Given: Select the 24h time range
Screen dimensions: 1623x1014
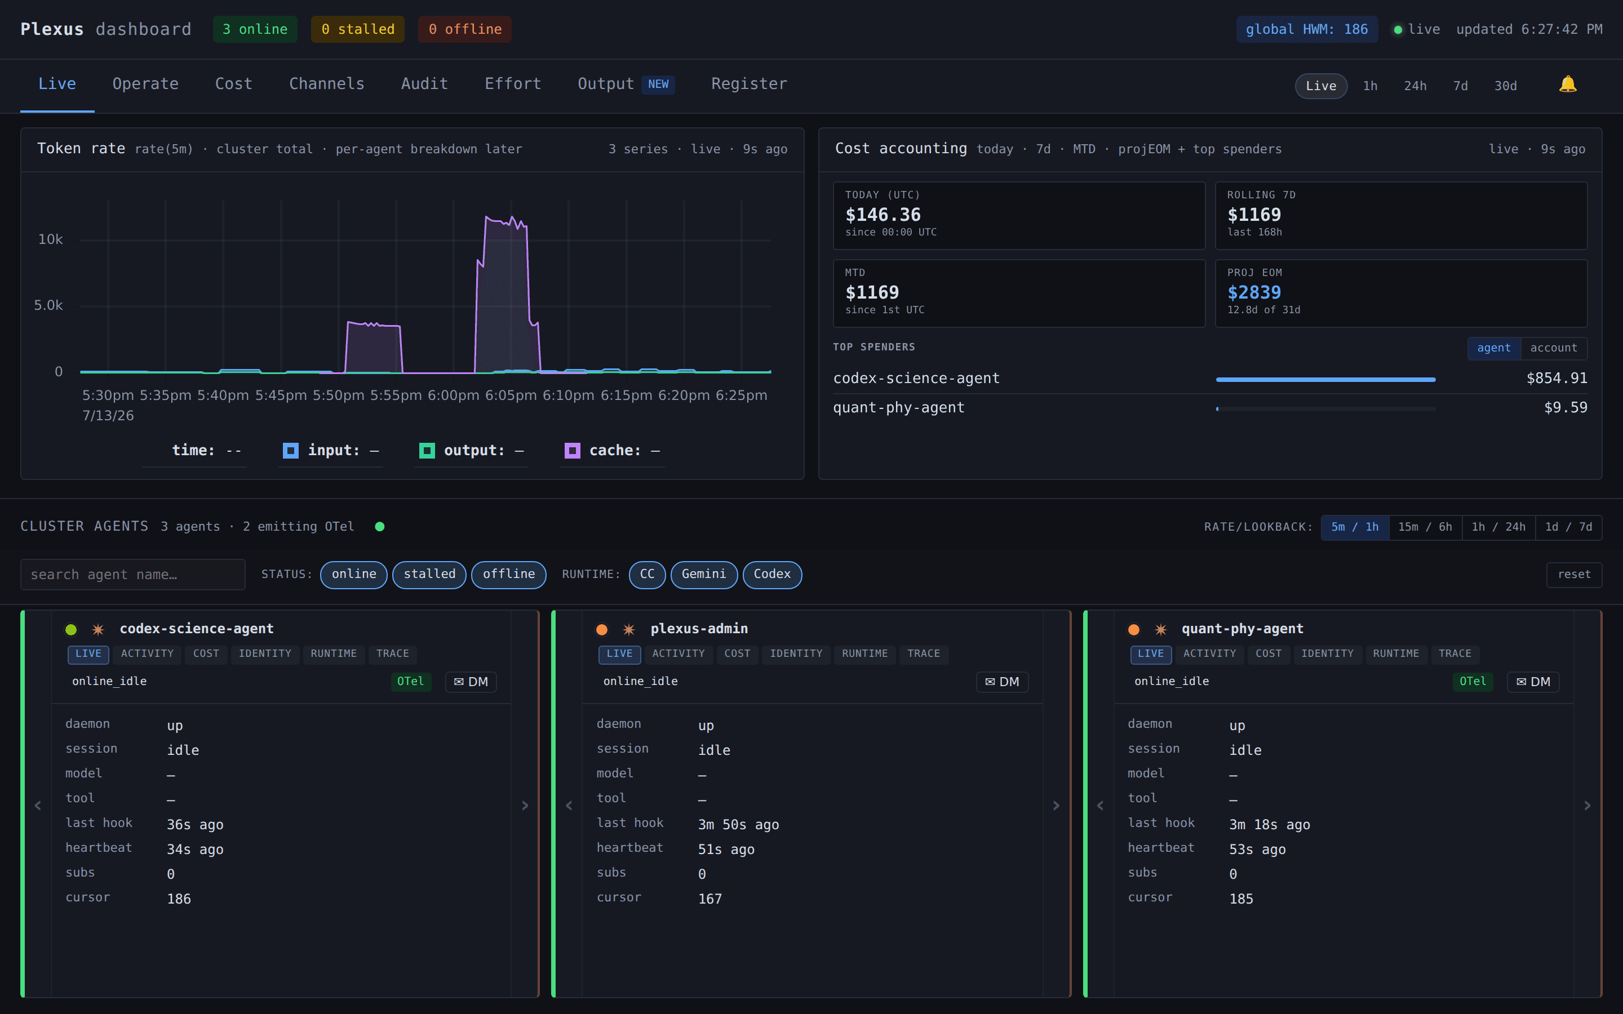Looking at the screenshot, I should (1414, 86).
